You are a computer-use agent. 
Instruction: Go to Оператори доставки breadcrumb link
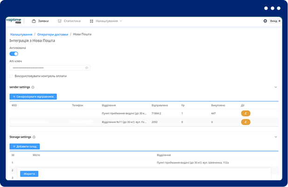(x=53, y=35)
